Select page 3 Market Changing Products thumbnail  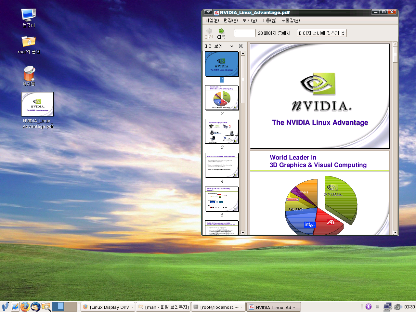222,131
